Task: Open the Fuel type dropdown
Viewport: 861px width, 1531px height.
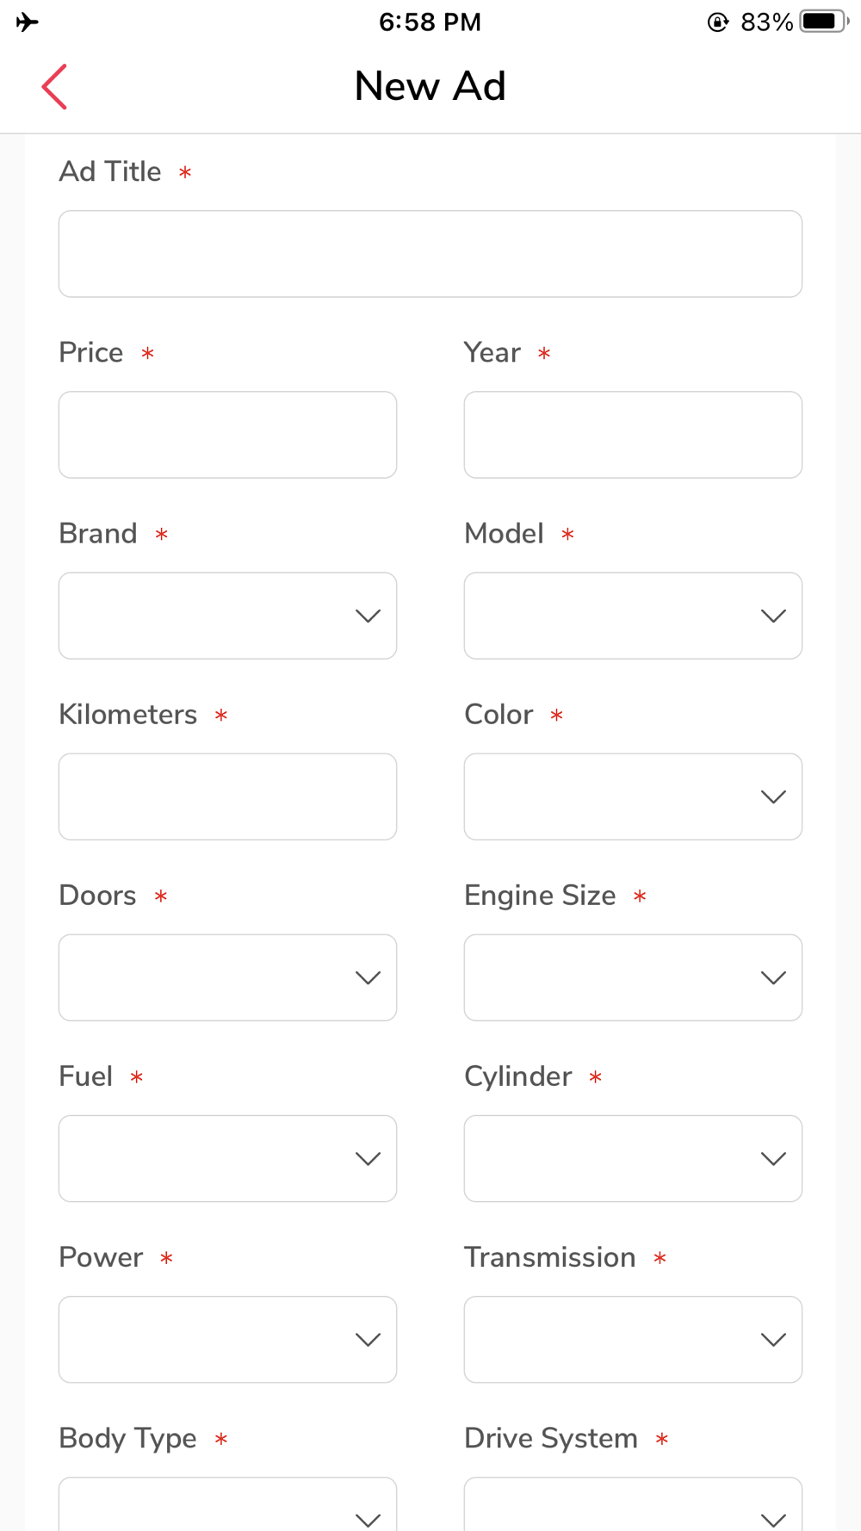Action: 227,1158
